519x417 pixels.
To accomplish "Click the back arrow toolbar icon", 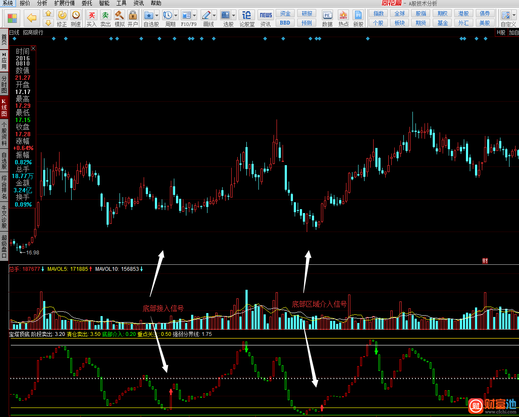I will 31,18.
